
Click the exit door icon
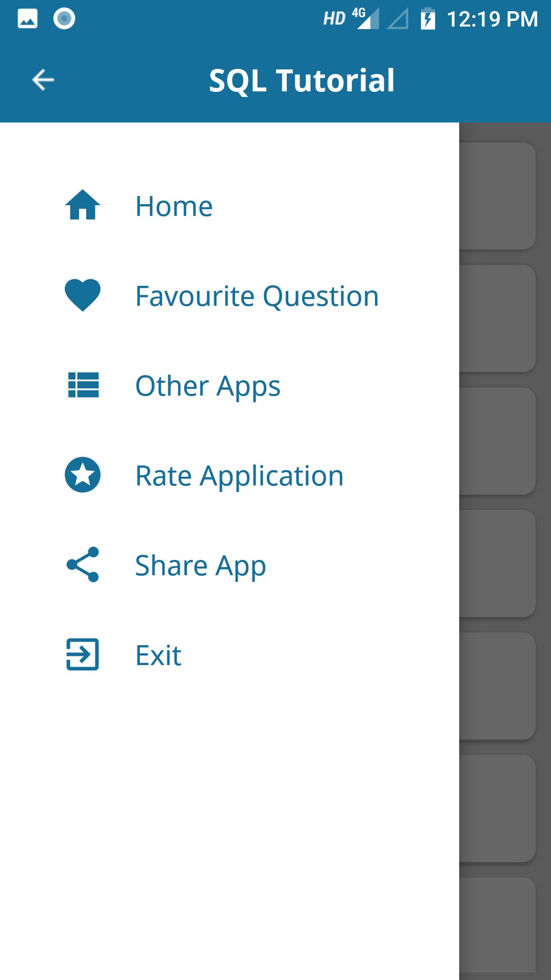(83, 654)
